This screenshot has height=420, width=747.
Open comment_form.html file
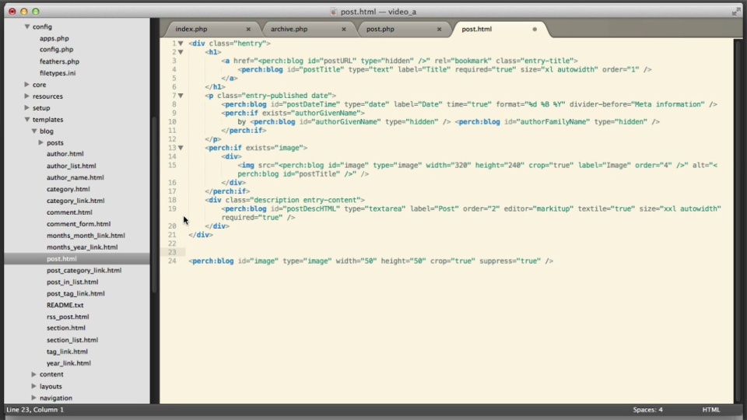[x=79, y=224]
